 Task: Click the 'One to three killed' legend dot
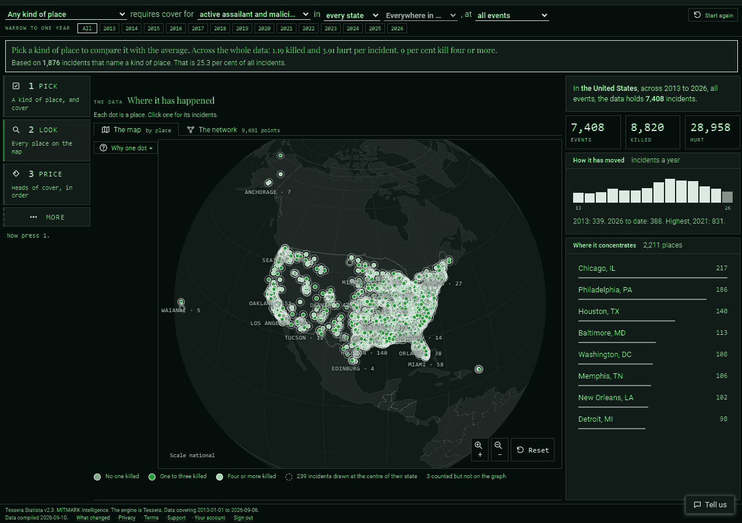(152, 477)
